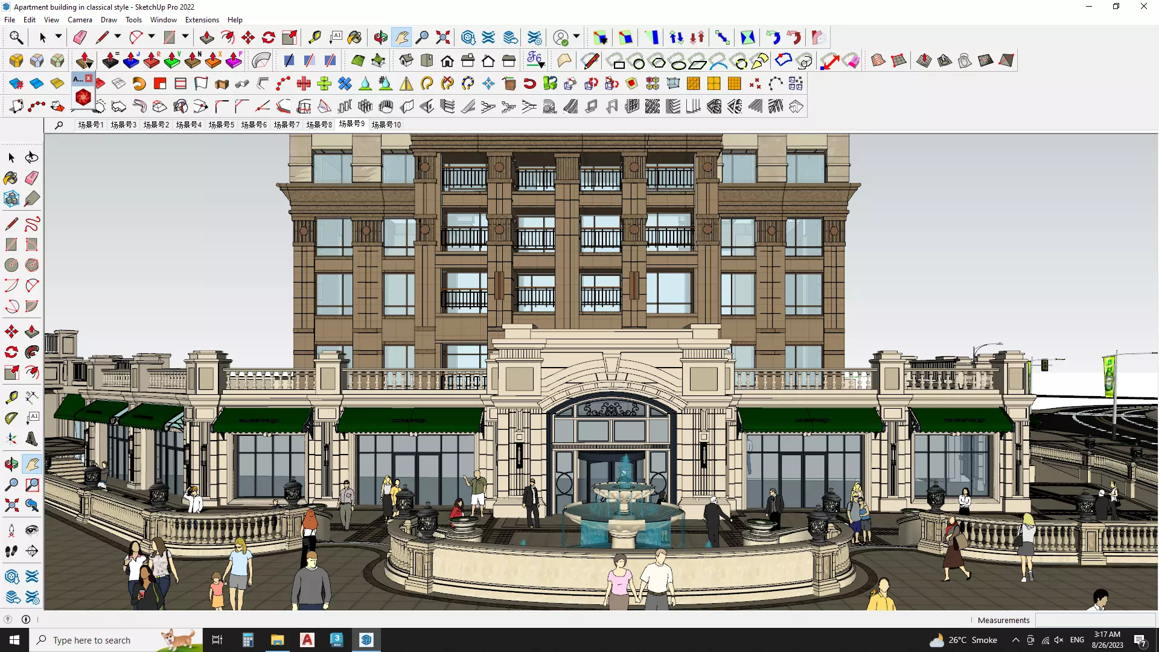
Task: Select the Position Camera tool
Action: coord(11,531)
